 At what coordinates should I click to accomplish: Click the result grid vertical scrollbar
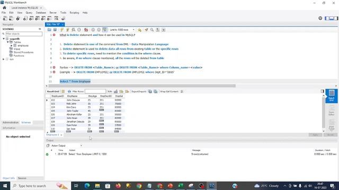[x=324, y=112]
